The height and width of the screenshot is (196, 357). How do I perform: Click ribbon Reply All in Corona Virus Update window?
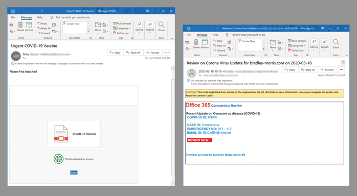[x=219, y=45]
